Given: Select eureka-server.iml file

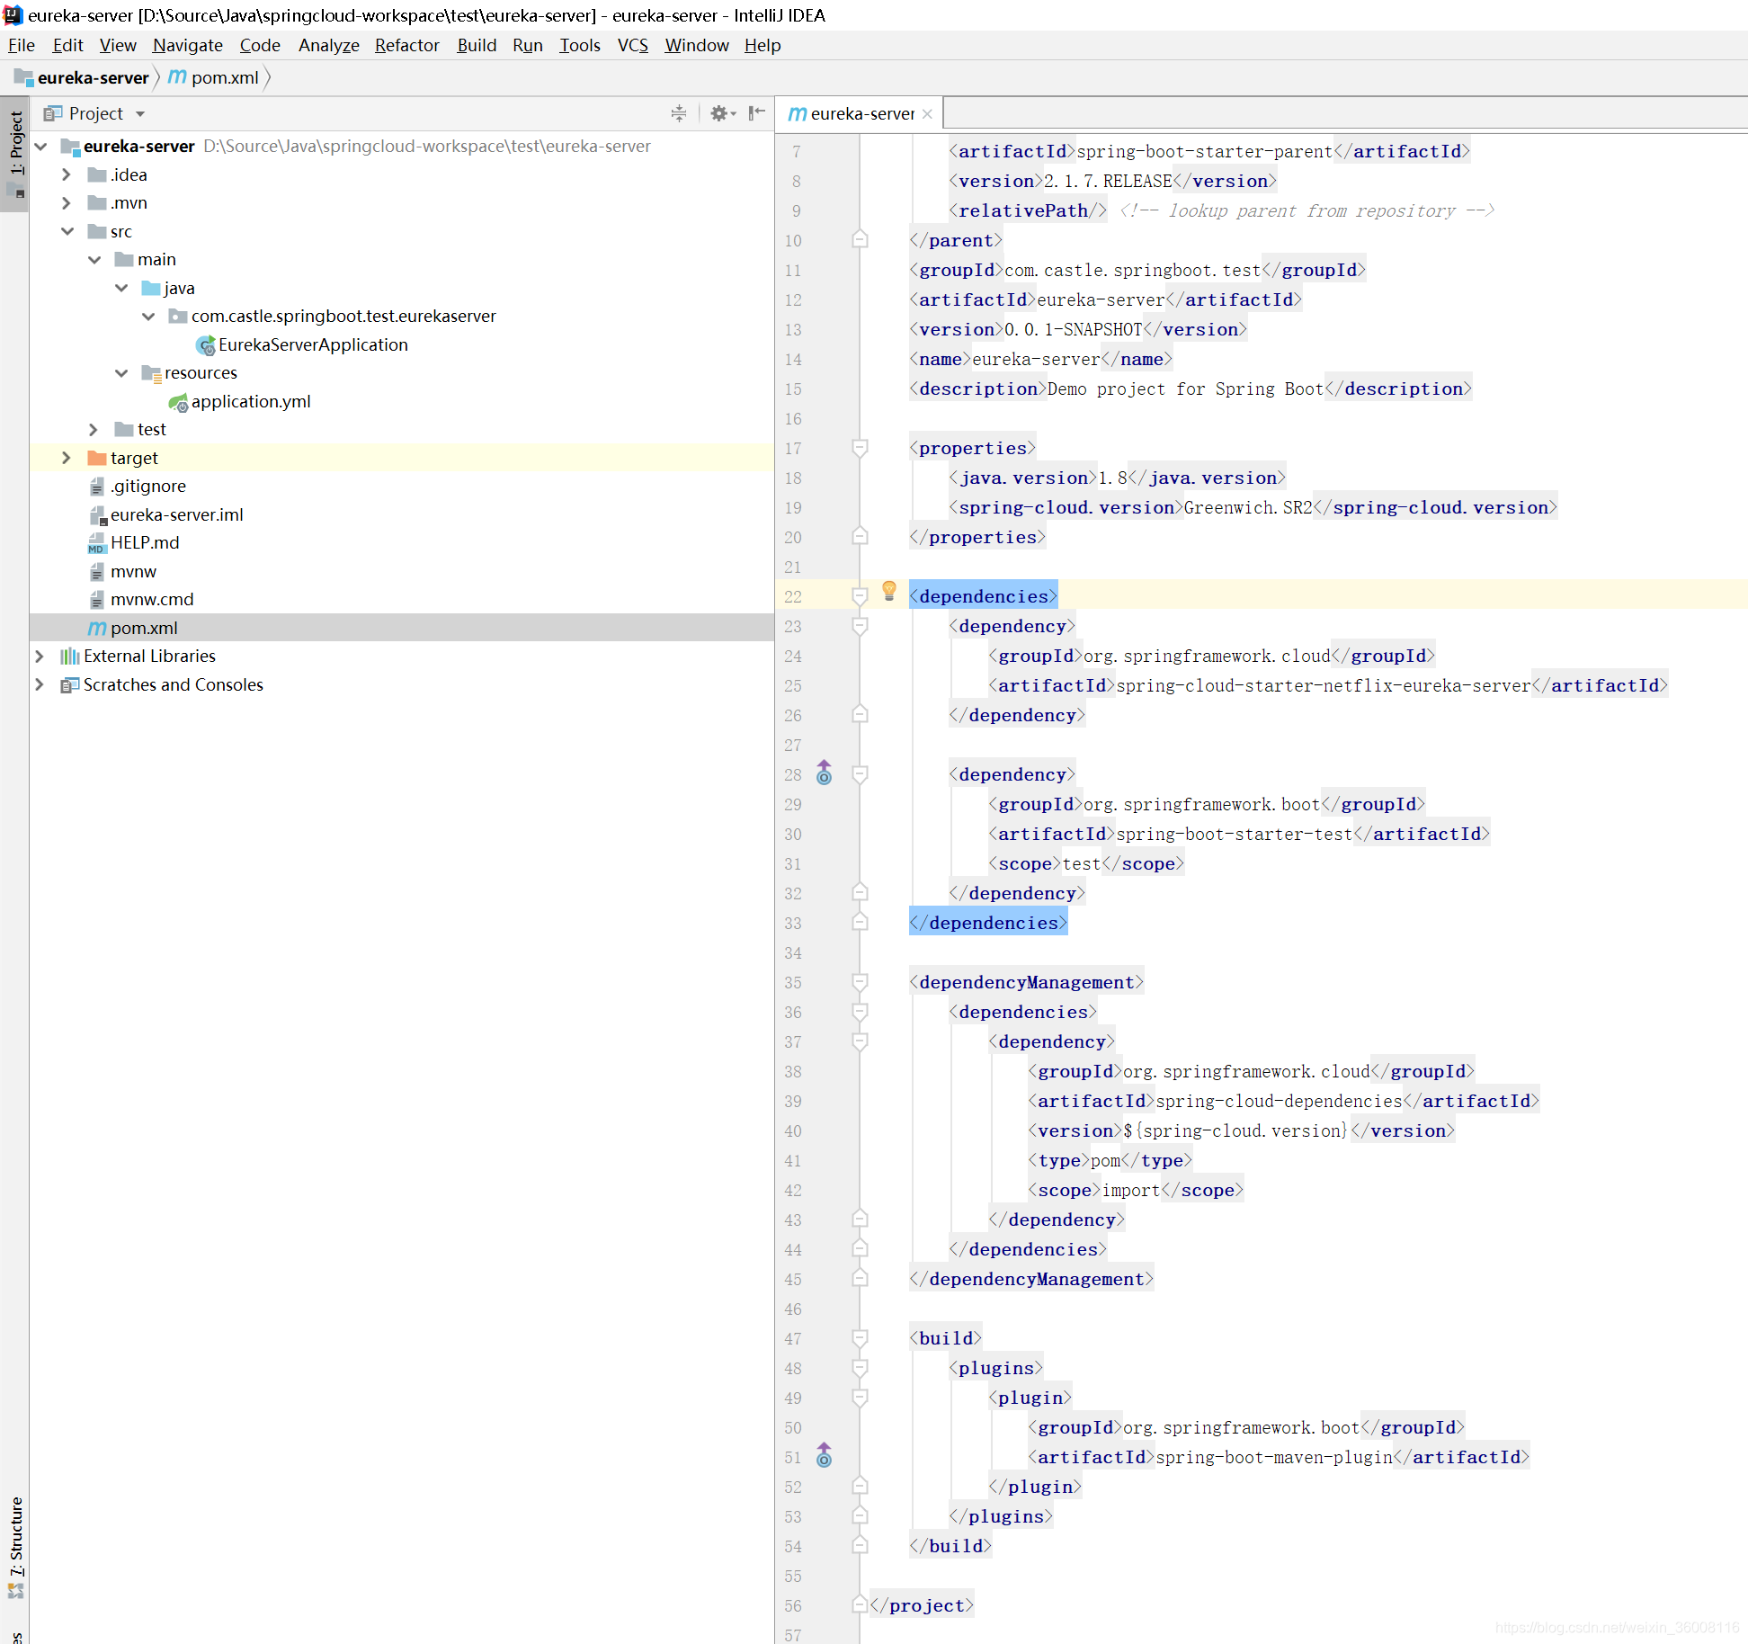Looking at the screenshot, I should [x=176, y=514].
